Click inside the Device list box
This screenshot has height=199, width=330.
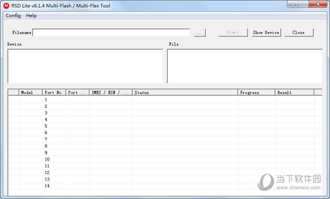pos(85,66)
